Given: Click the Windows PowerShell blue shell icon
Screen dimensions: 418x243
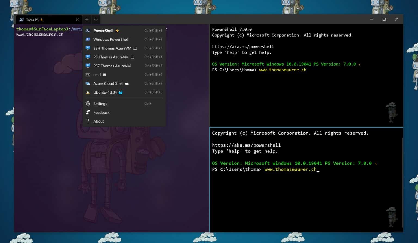Looking at the screenshot, I should 88,39.
